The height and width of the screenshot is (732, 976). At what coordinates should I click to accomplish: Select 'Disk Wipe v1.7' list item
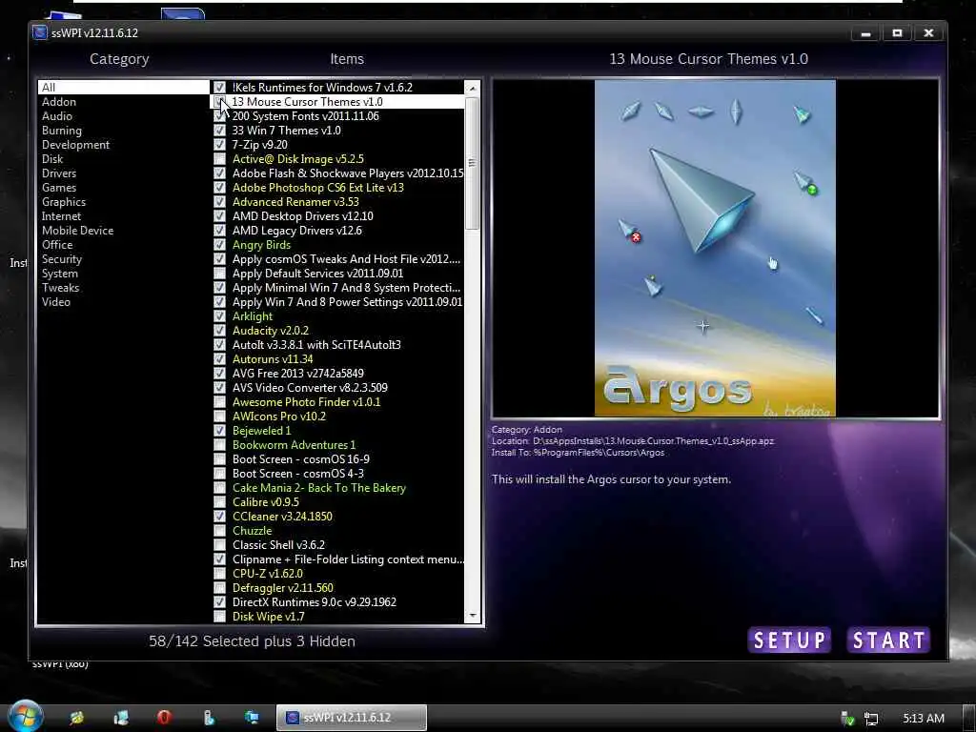pos(268,617)
